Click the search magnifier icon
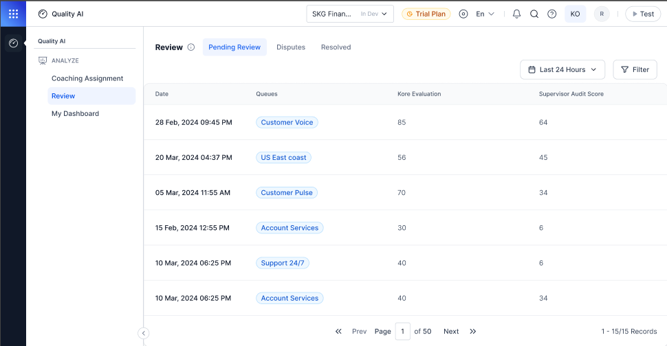 534,14
